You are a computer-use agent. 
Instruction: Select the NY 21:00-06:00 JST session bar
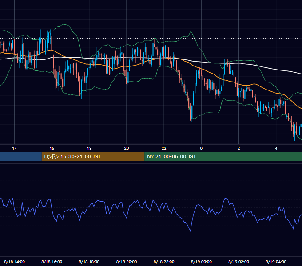(223, 156)
